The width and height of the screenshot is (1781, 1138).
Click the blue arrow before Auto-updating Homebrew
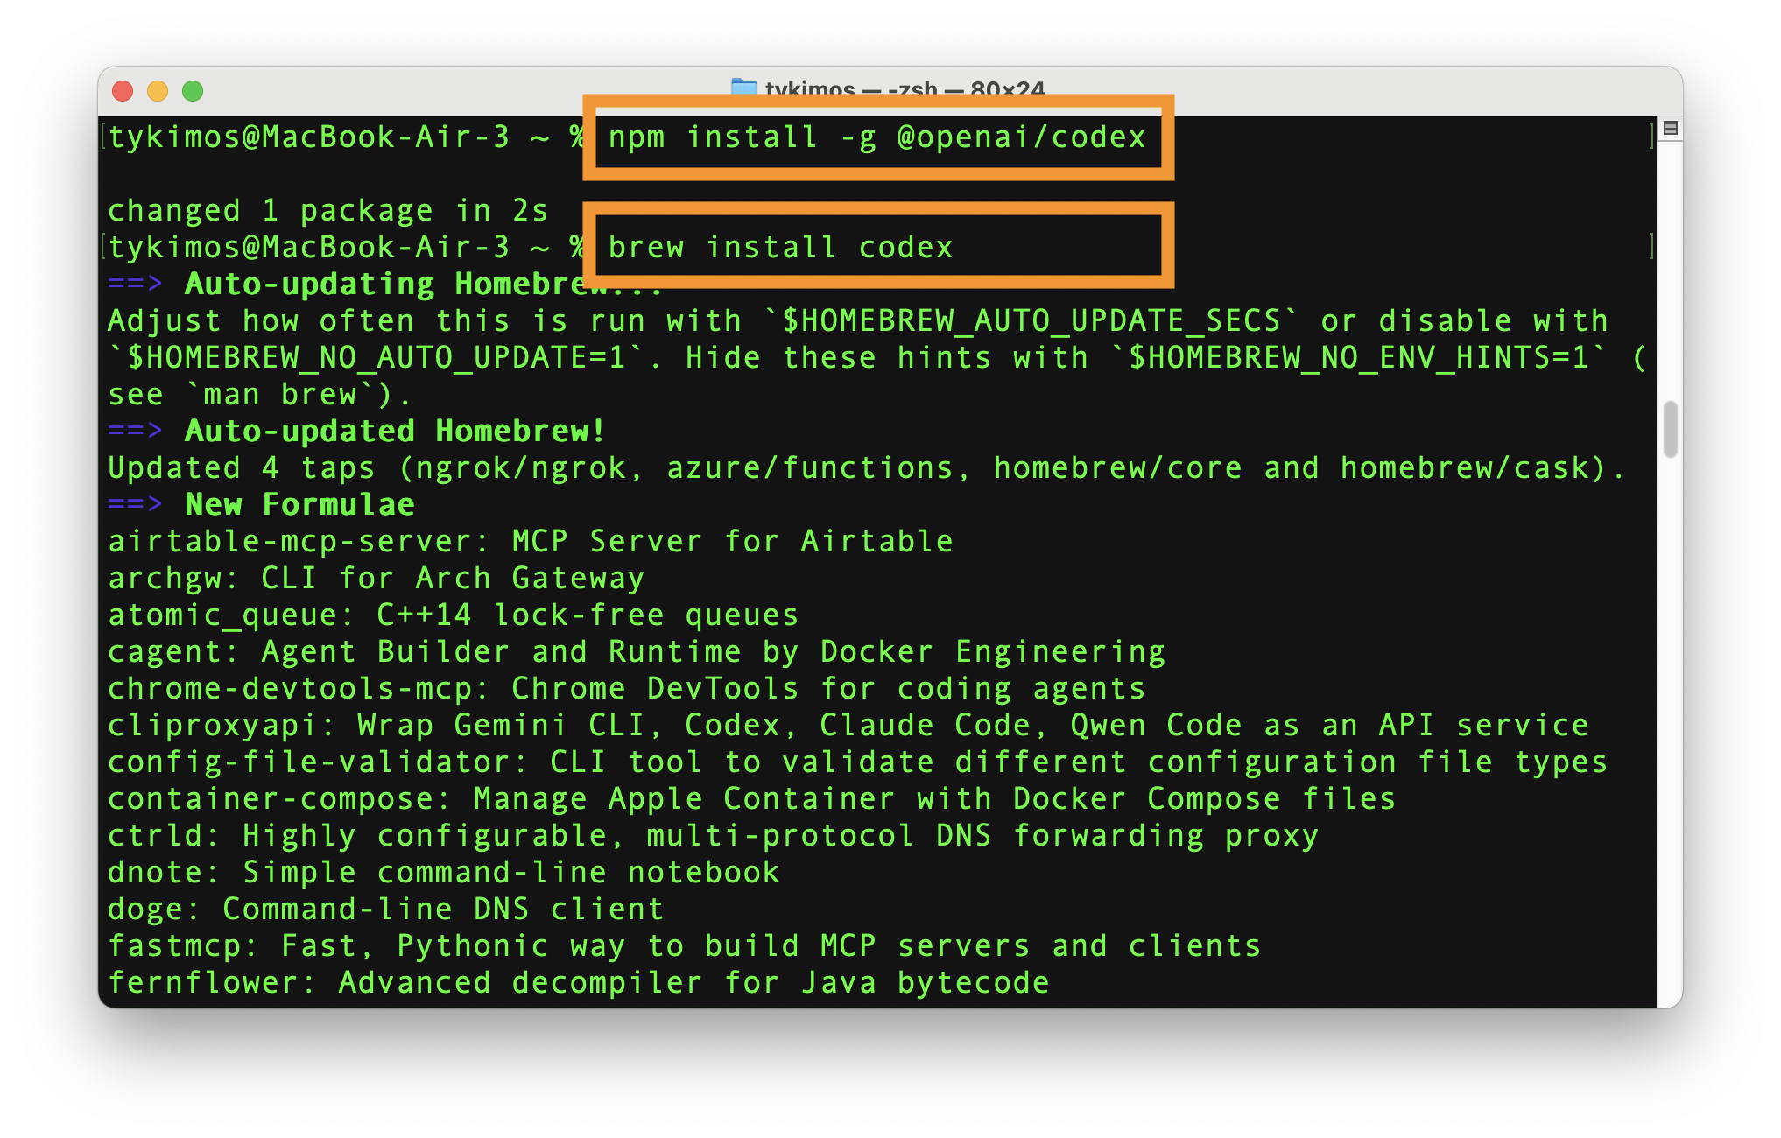[134, 284]
